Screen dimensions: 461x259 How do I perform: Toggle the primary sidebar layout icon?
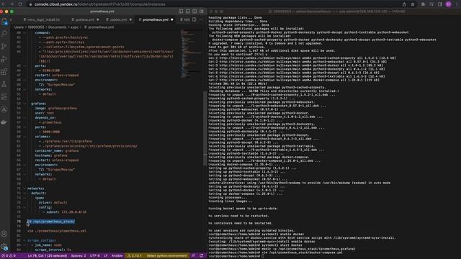tap(181, 12)
